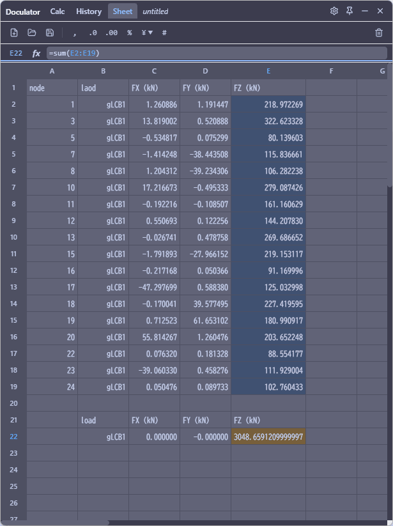393x526 pixels.
Task: Switch to the History tab
Action: [x=89, y=12]
